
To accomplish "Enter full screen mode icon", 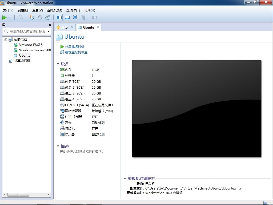I will 75,17.
